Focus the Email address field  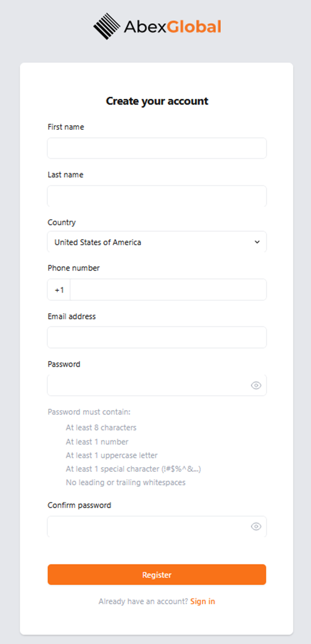click(157, 337)
